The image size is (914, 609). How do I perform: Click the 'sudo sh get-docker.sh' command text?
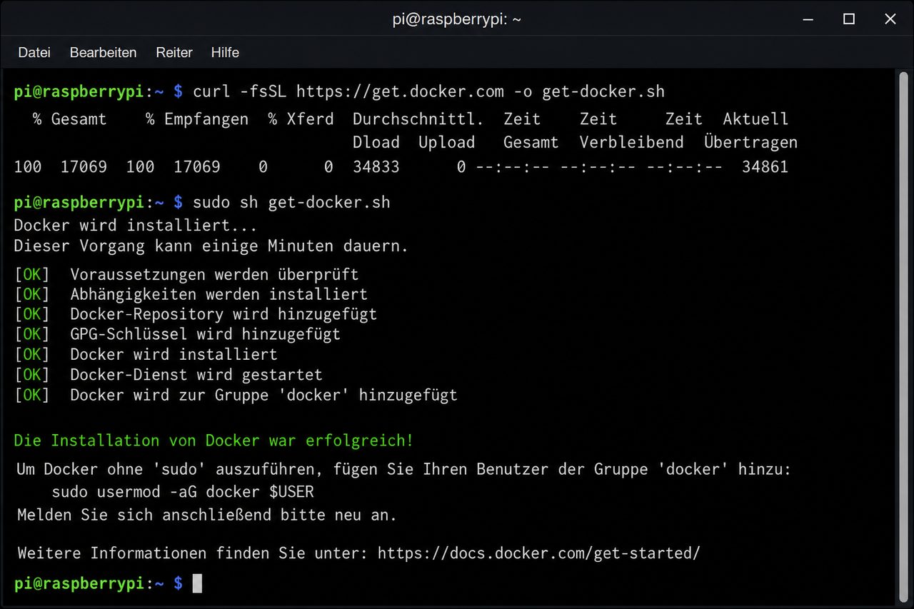tap(291, 202)
